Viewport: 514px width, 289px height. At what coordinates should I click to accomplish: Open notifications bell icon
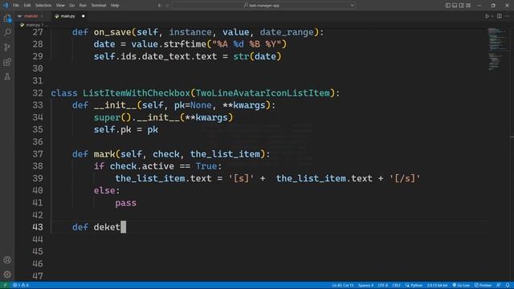pyautogui.click(x=508, y=285)
